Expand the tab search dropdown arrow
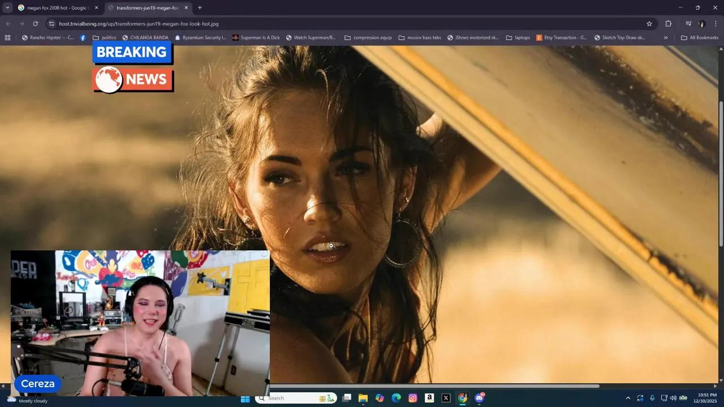This screenshot has width=724, height=407. (7, 8)
